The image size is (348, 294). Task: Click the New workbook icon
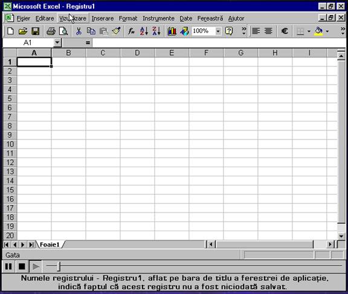click(x=10, y=31)
